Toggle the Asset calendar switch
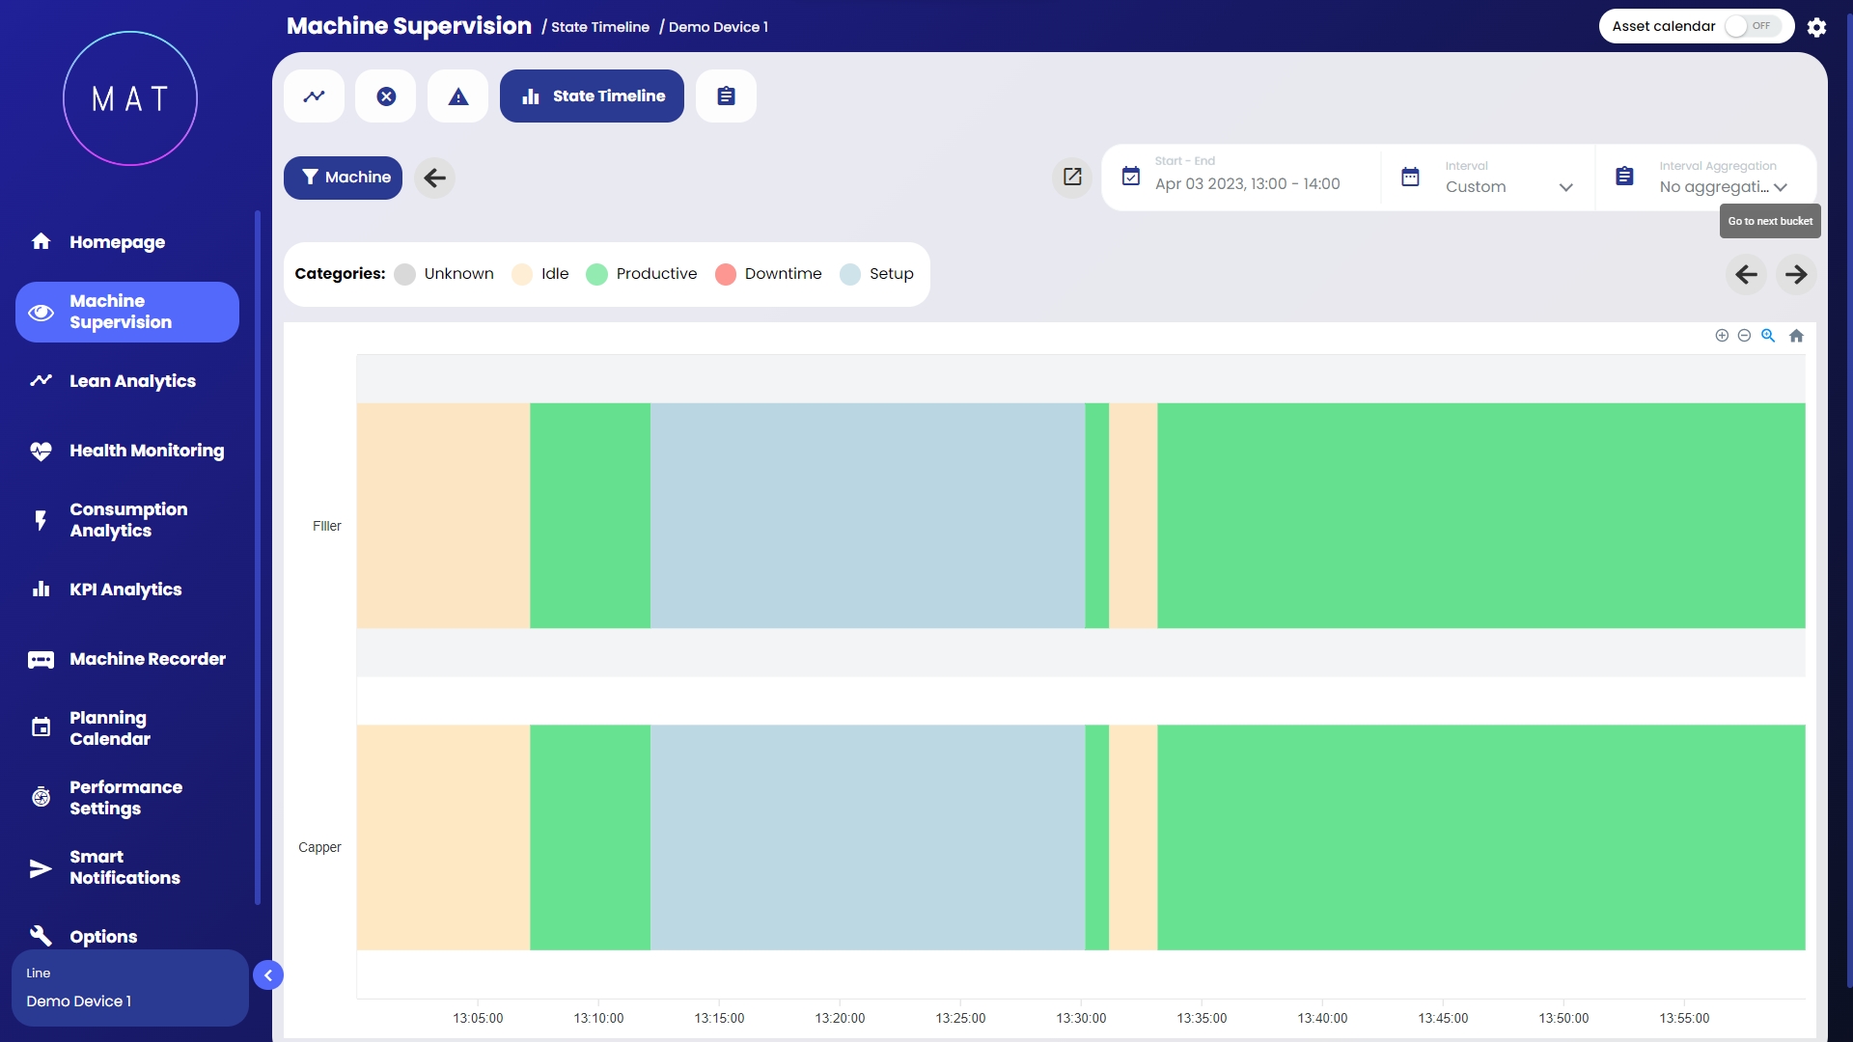This screenshot has width=1853, height=1042. (x=1752, y=26)
